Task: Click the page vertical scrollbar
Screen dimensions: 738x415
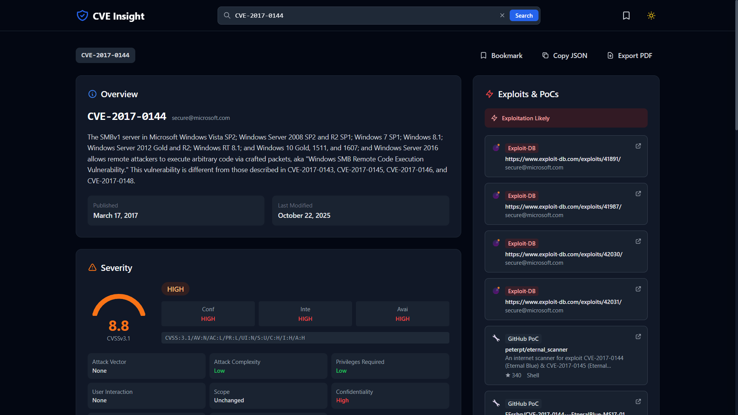Action: 736,65
